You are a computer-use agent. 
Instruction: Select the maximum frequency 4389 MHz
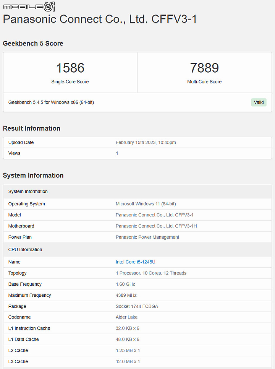click(x=126, y=295)
